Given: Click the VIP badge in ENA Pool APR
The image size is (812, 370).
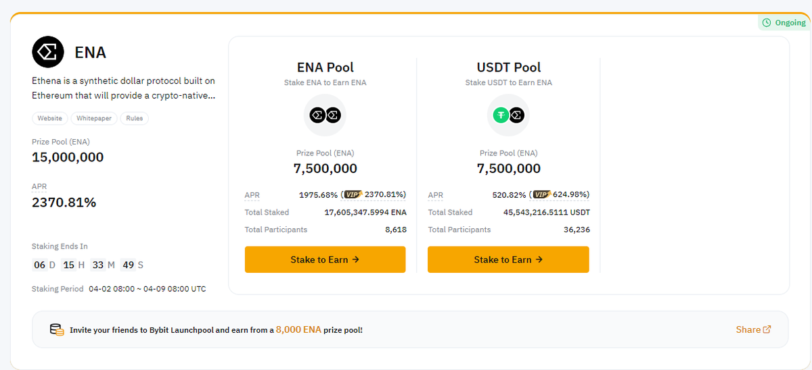Looking at the screenshot, I should click(353, 194).
